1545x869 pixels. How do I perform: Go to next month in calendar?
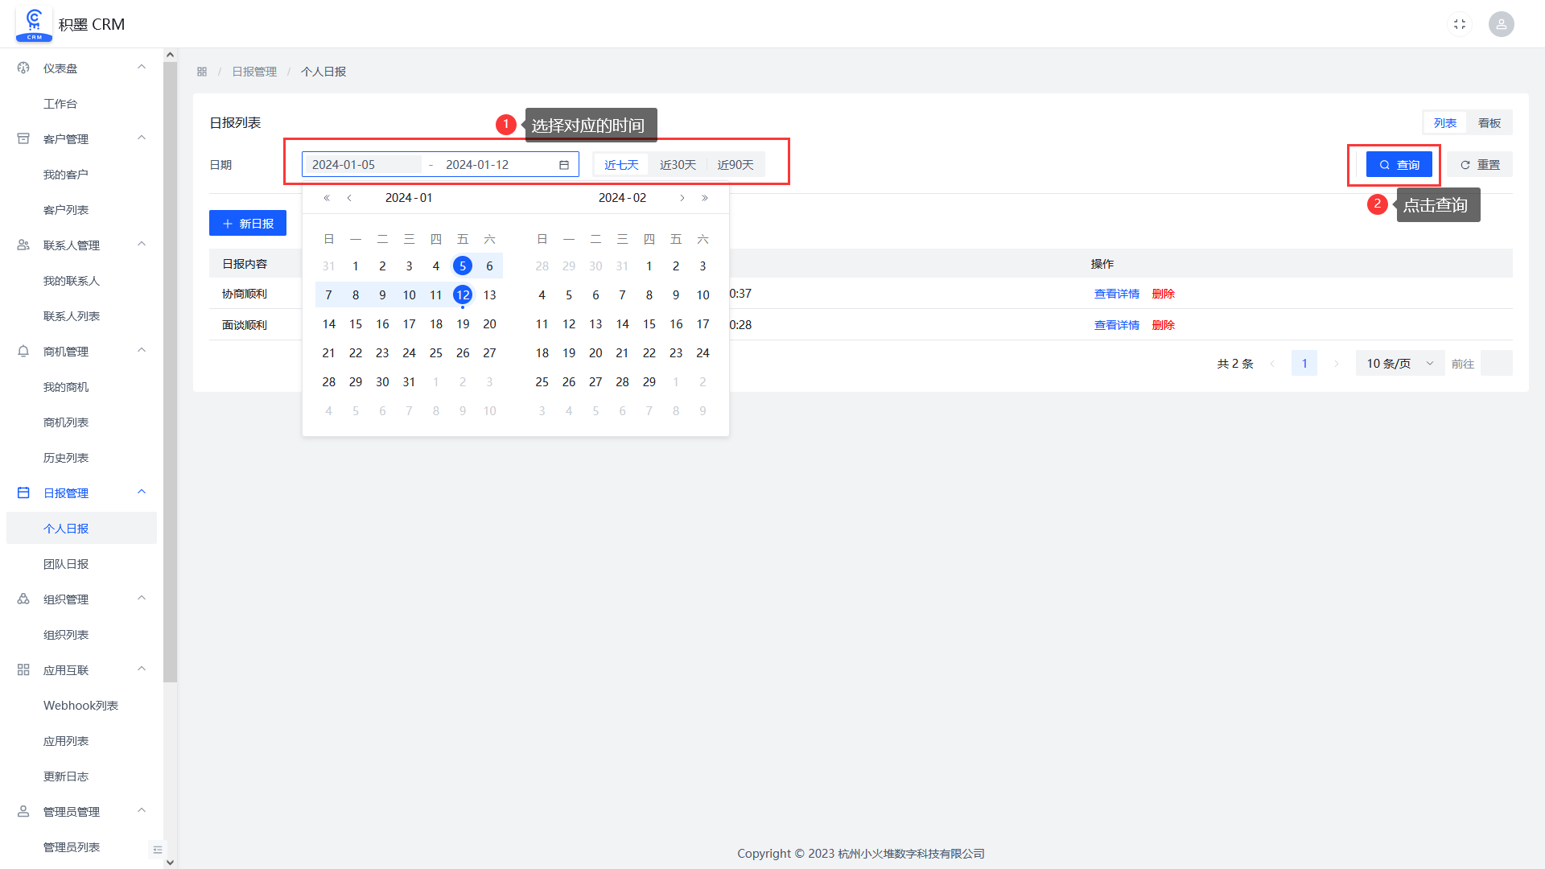[x=682, y=198]
